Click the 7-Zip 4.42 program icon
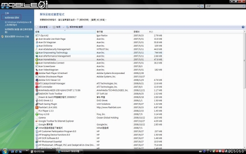 tap(37, 35)
